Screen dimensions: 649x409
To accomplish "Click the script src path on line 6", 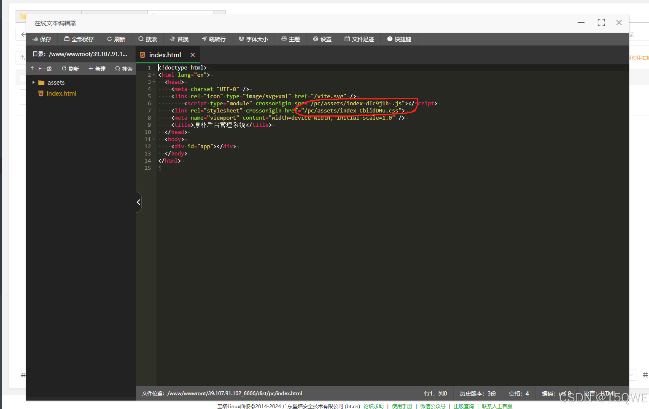I will tap(356, 104).
